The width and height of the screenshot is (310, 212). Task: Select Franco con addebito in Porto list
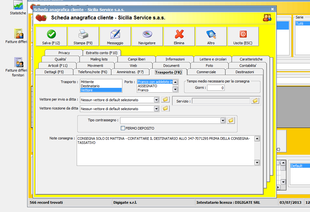coord(155,82)
